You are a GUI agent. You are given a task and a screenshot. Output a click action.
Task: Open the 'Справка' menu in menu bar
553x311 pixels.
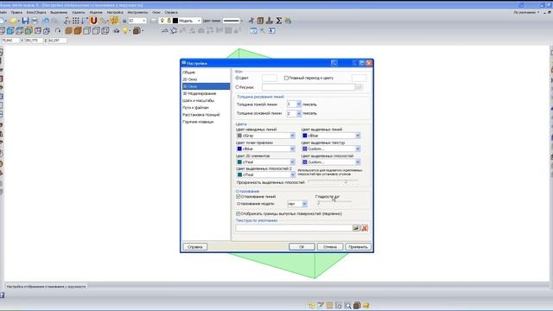[171, 12]
